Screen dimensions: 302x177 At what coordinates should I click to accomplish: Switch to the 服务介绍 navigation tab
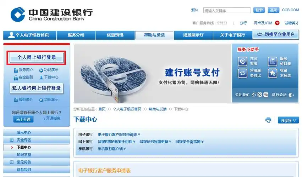click(76, 35)
